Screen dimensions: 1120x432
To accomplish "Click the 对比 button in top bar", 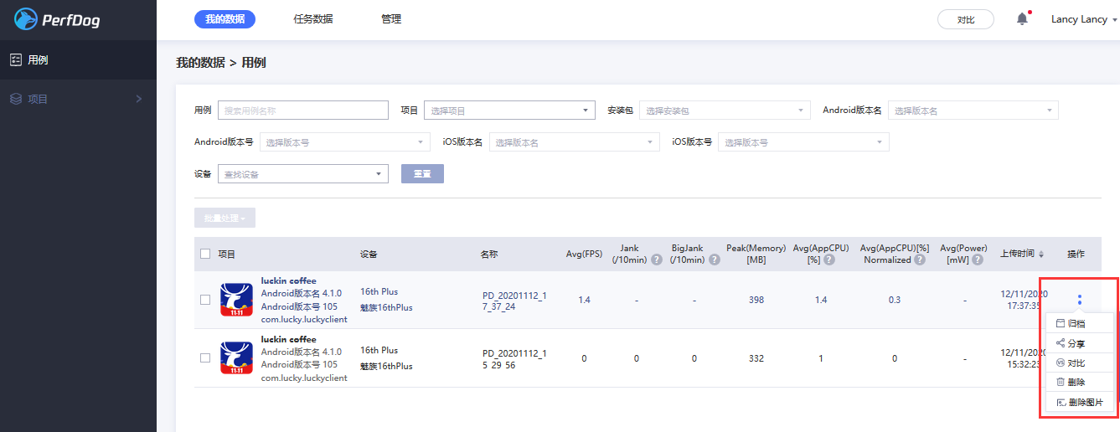I will [x=965, y=19].
